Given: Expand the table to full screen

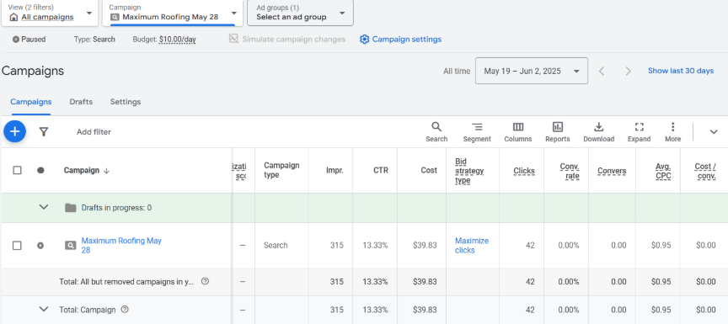Looking at the screenshot, I should [x=639, y=132].
